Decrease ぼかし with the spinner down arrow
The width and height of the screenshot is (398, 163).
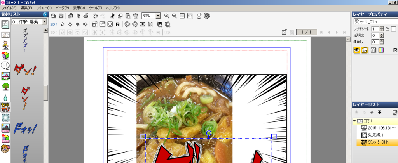click(382, 43)
